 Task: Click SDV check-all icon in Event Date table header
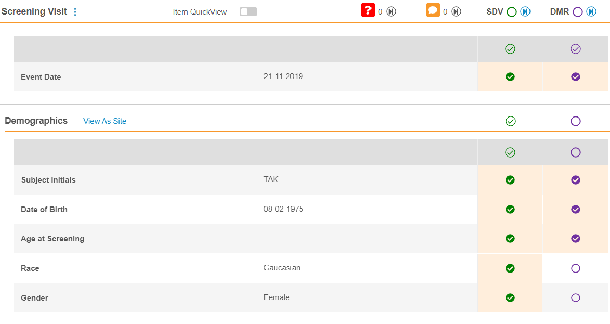tap(510, 49)
